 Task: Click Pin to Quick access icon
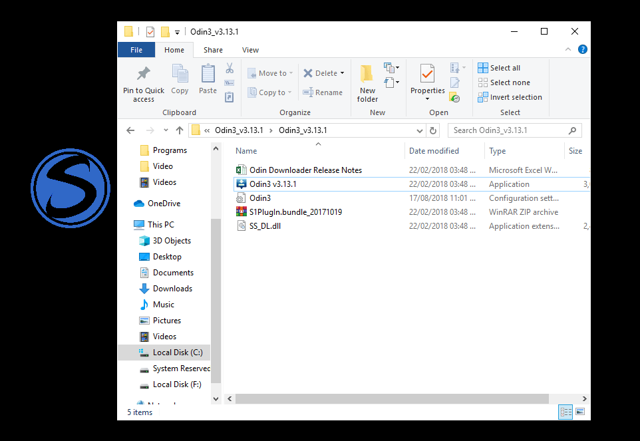point(143,74)
